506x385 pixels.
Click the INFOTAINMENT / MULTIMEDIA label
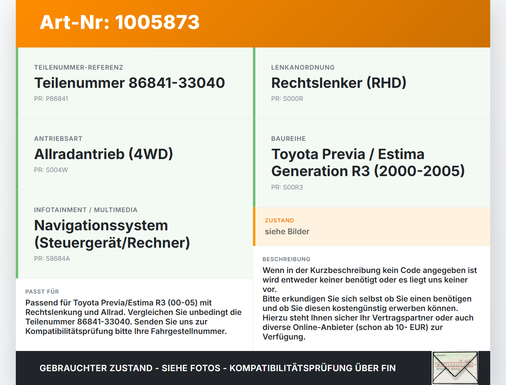pyautogui.click(x=86, y=210)
